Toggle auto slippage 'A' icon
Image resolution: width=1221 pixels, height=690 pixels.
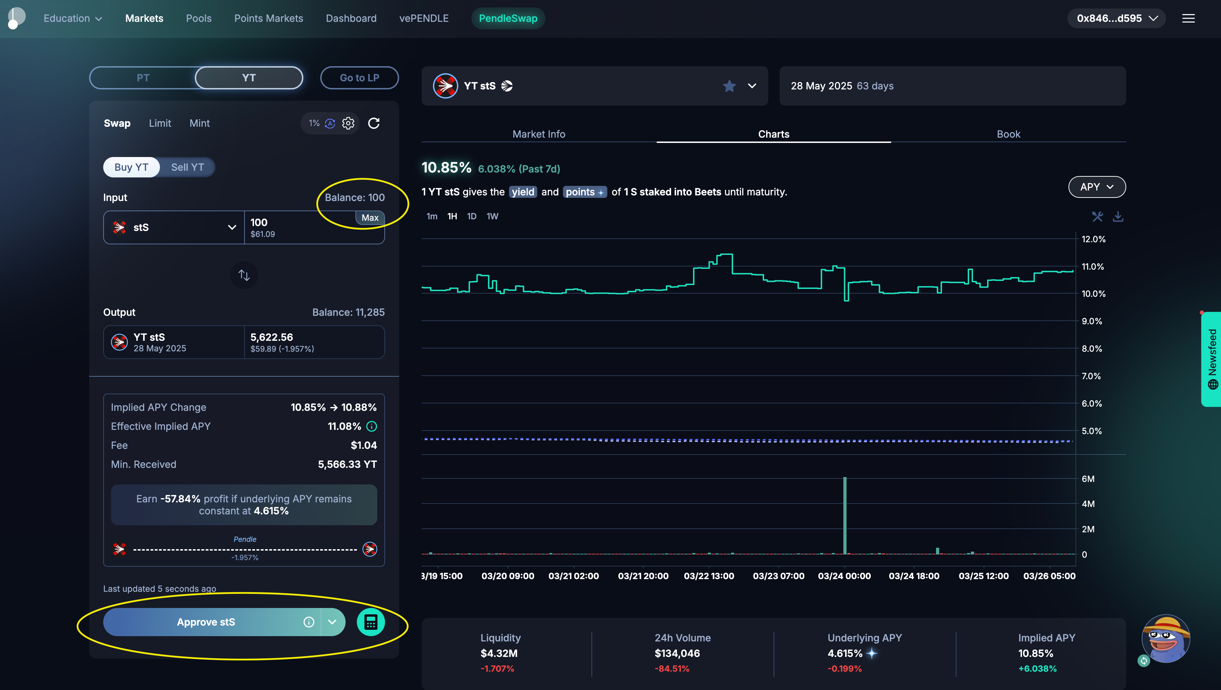[330, 123]
